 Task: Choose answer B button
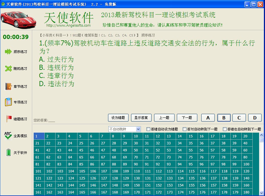224,118
